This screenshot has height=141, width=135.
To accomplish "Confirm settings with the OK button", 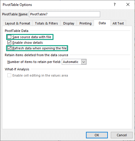I will [97, 135].
